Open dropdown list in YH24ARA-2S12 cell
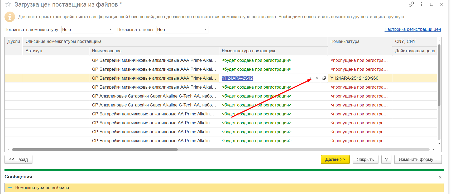 coord(310,78)
